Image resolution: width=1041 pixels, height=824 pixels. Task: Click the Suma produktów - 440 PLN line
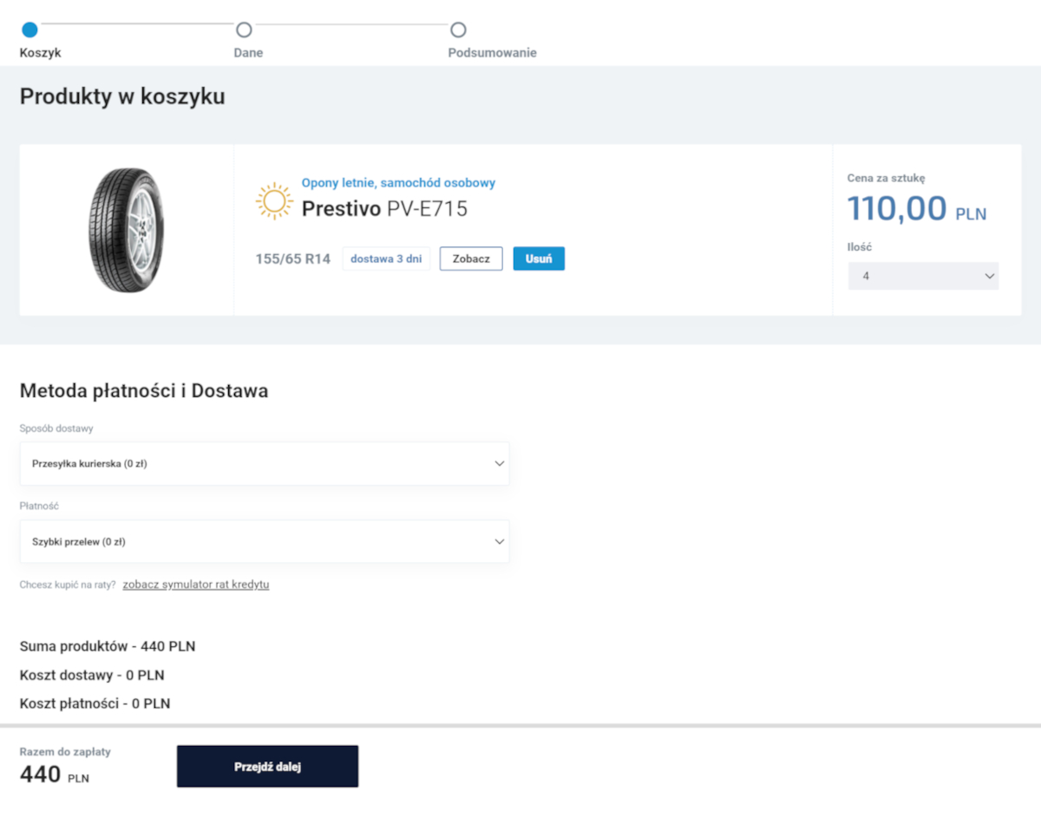pos(108,646)
